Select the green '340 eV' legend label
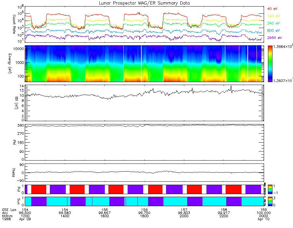Screen dimensions: 293x228 click(x=273, y=23)
